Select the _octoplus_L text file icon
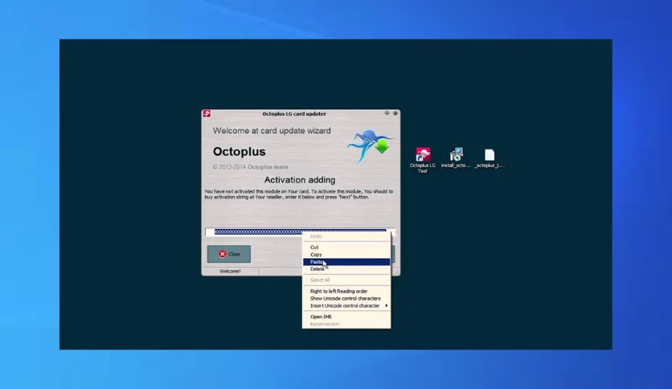Viewport: 672px width, 389px height. [490, 158]
